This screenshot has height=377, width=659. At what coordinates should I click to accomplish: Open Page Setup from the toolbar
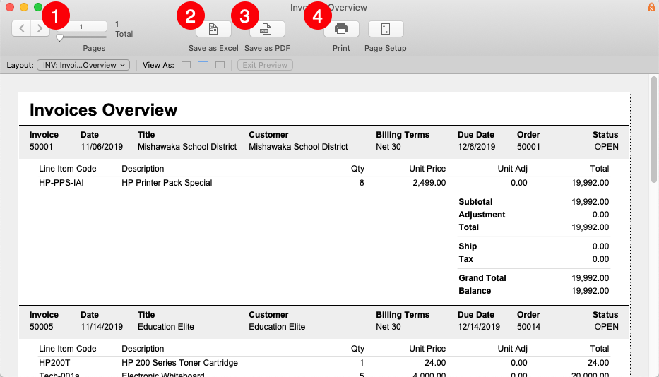coord(386,29)
